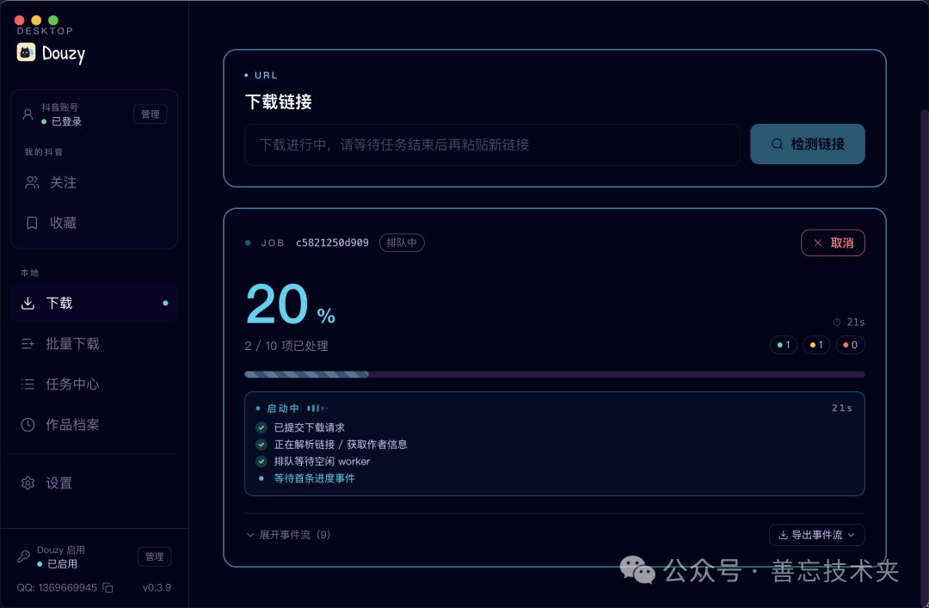Screen dimensions: 929x608
Task: Click the download icon in 导出事件流
Action: click(784, 535)
